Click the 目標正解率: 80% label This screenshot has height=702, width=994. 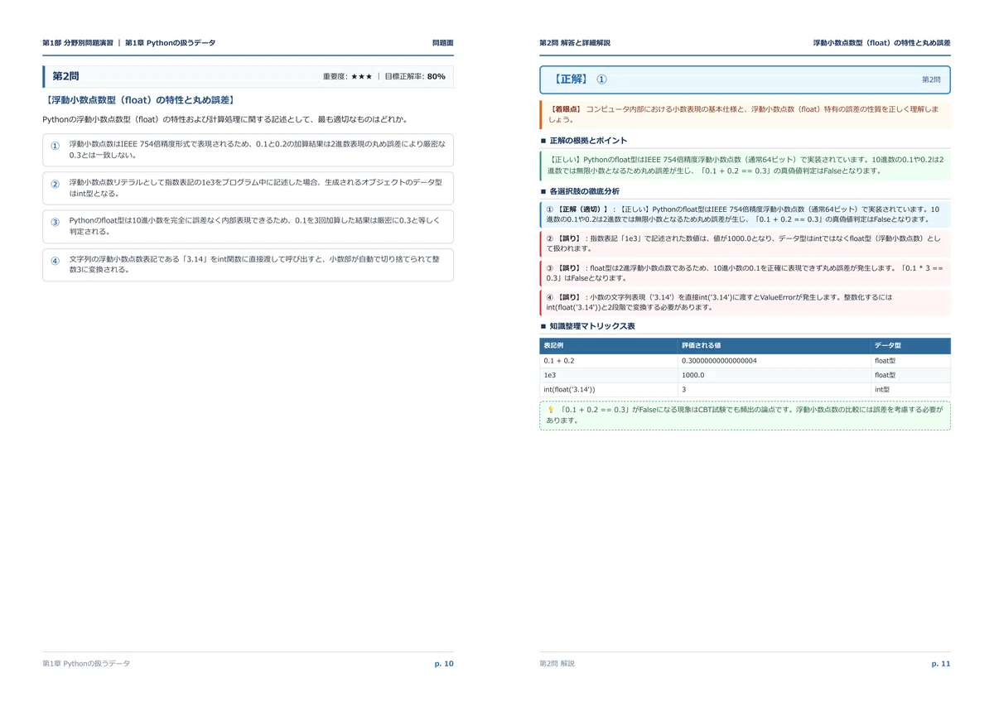click(415, 76)
